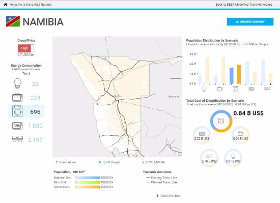Viewport: 280px width, 203px height.
Task: Select the washing machine energy tier icon
Action: tap(17, 111)
